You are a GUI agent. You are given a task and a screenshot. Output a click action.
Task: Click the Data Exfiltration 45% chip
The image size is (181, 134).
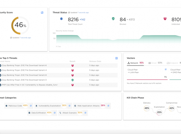tap(42, 113)
